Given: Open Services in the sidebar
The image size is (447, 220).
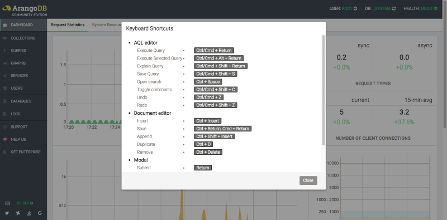Looking at the screenshot, I should pyautogui.click(x=23, y=76).
